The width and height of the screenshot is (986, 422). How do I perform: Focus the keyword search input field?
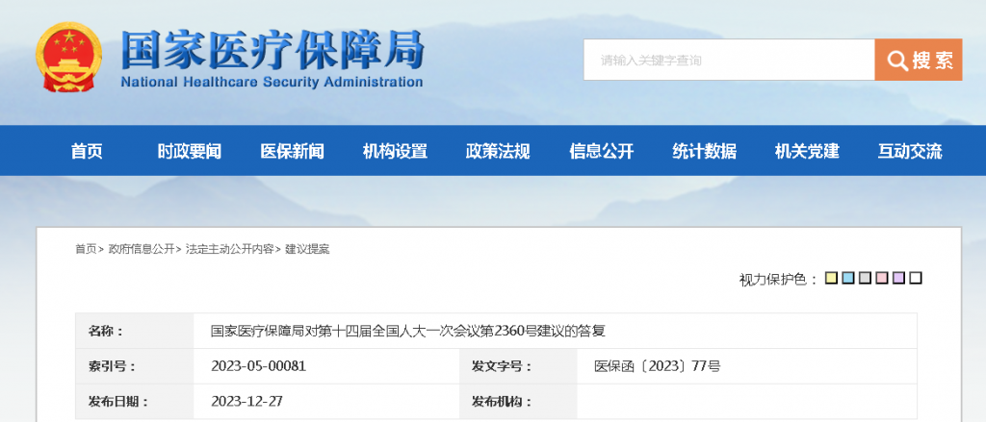[x=729, y=61]
